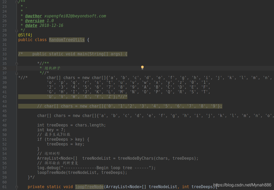This screenshot has height=190, width=274.
Task: Click line number 30 in gutter
Action: coord(4,40)
